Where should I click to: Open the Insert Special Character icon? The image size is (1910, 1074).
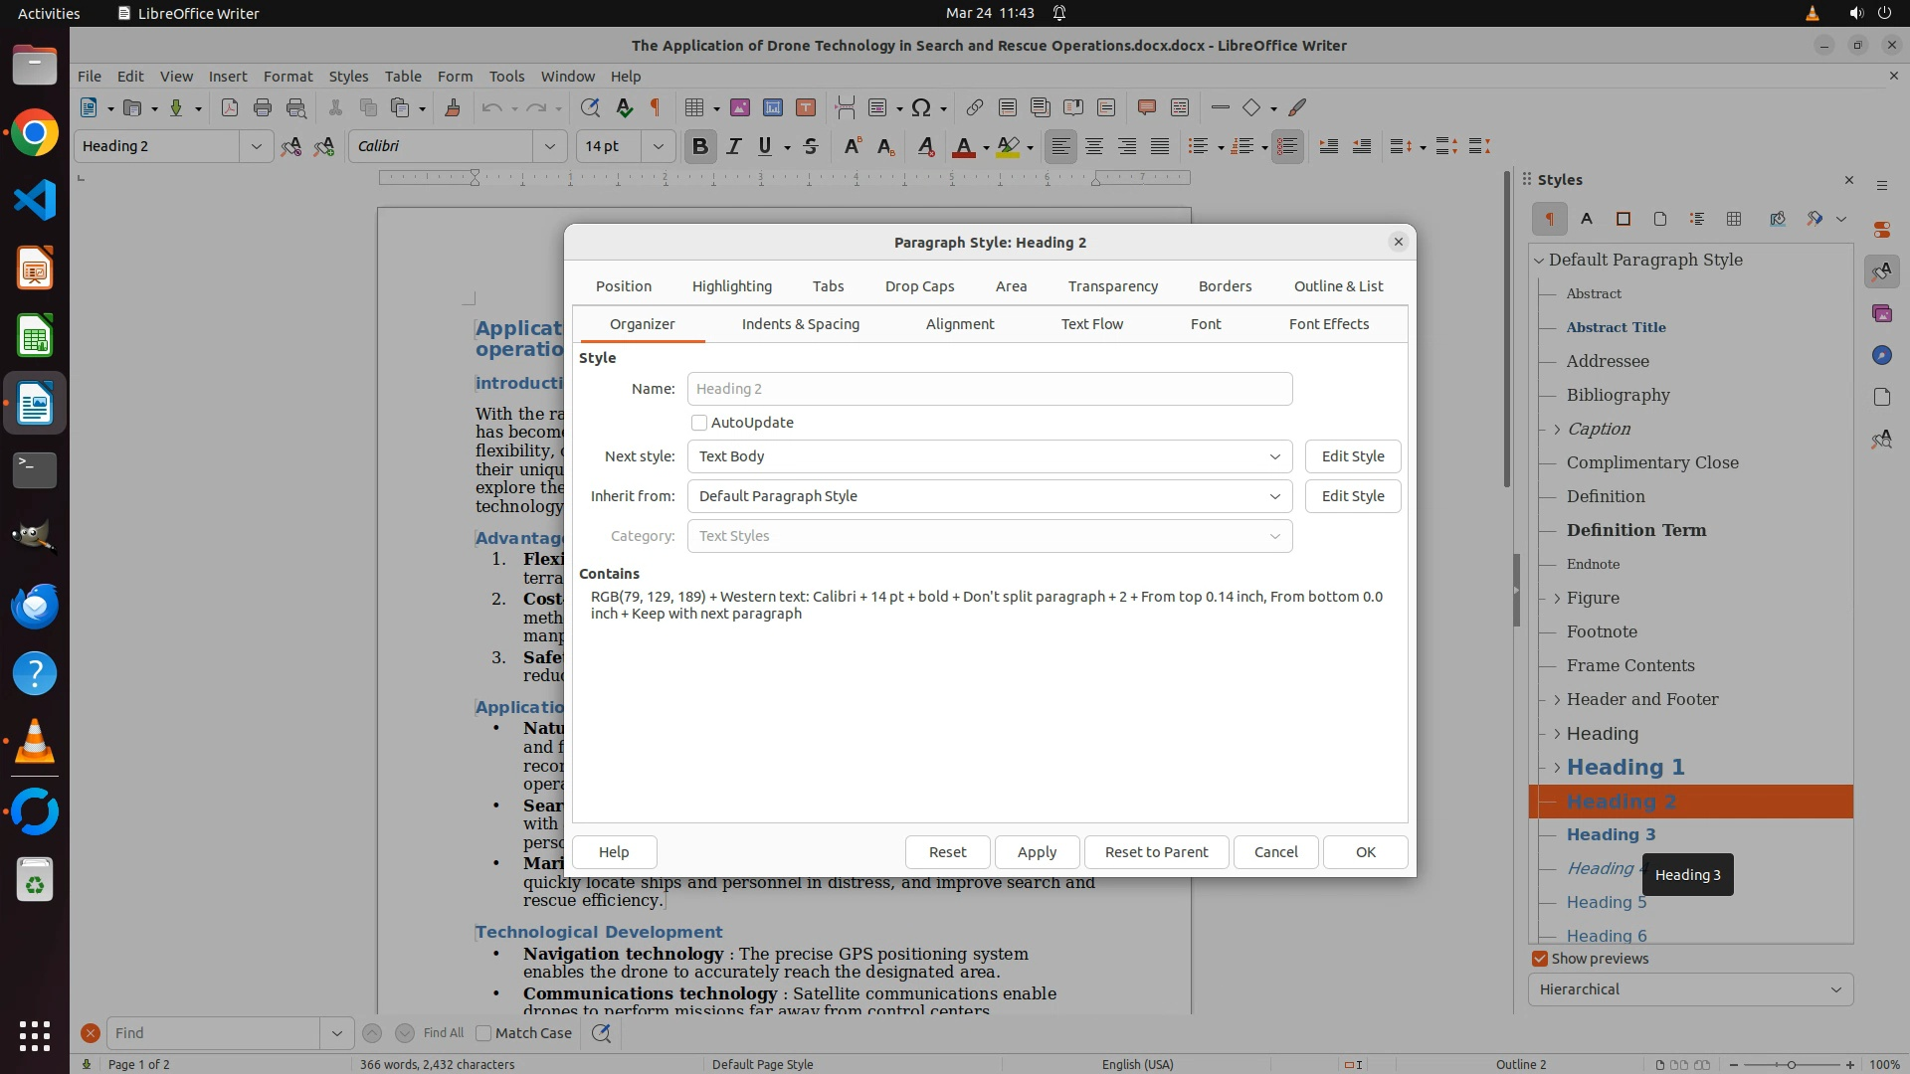[x=921, y=107]
